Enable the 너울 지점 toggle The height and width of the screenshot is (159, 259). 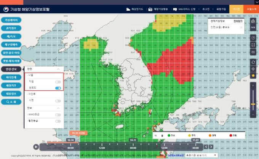click(58, 82)
